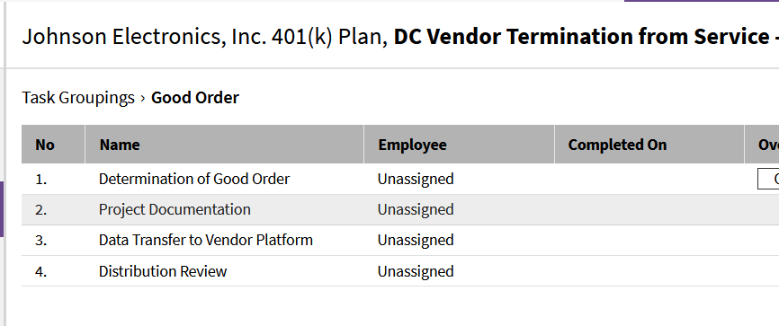
Task: Click the breadcrumb arrow separator
Action: [143, 98]
